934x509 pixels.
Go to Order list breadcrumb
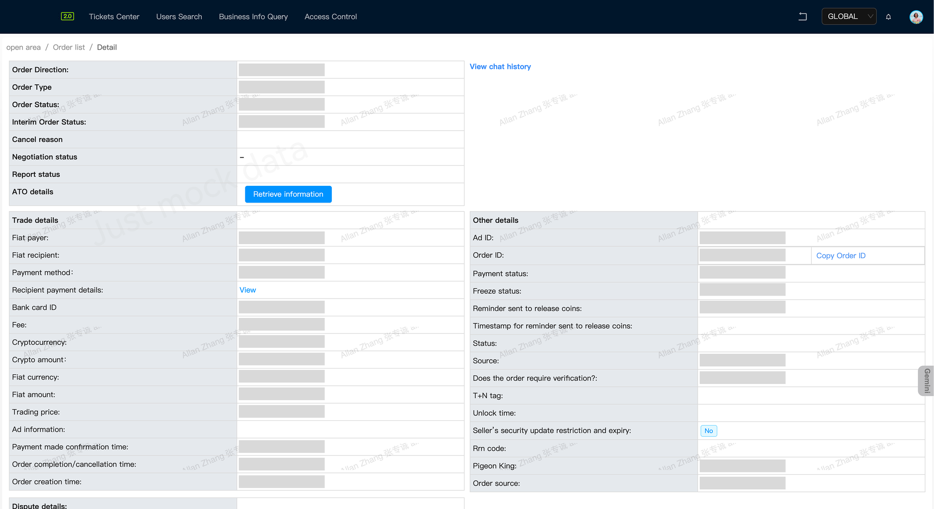pos(69,47)
